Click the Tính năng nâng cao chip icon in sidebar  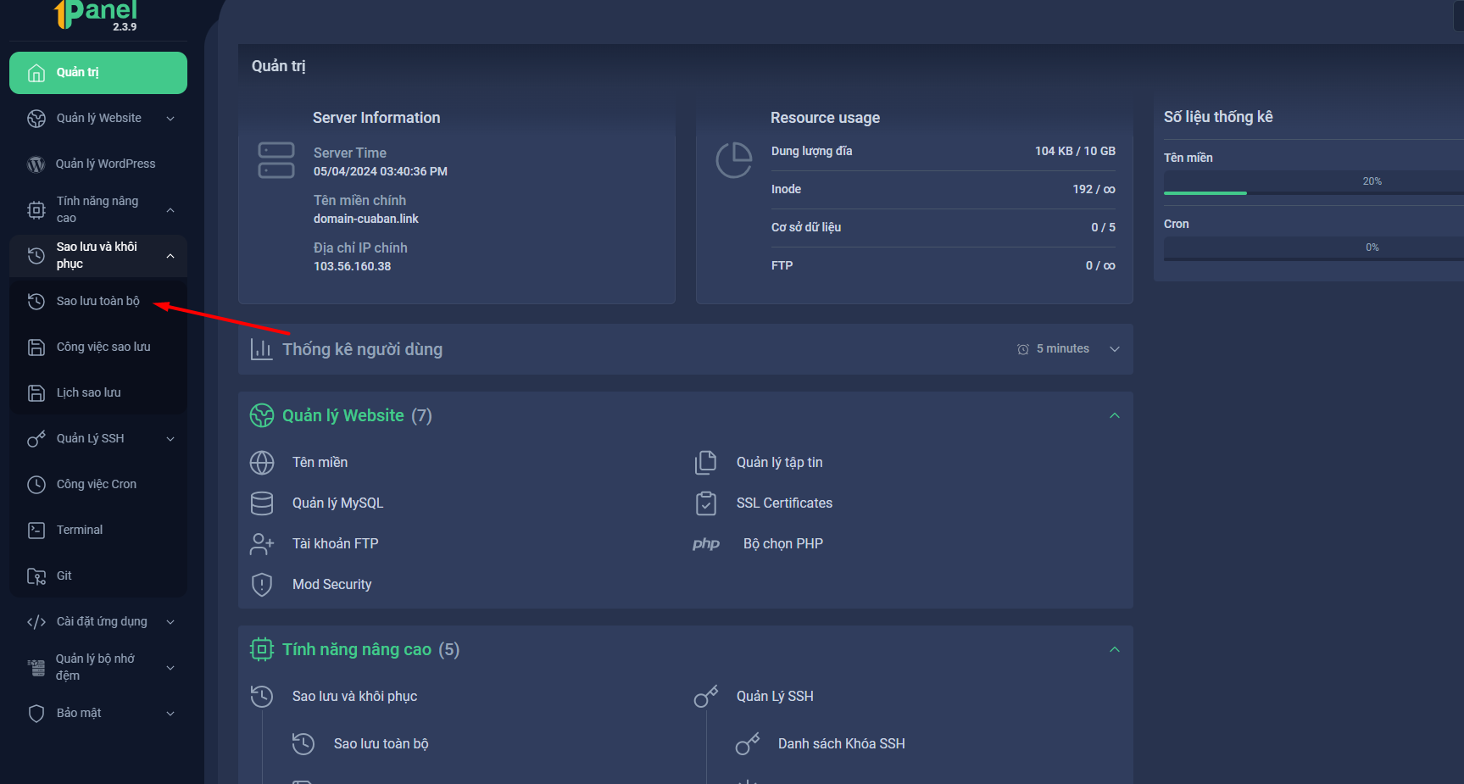pos(36,210)
